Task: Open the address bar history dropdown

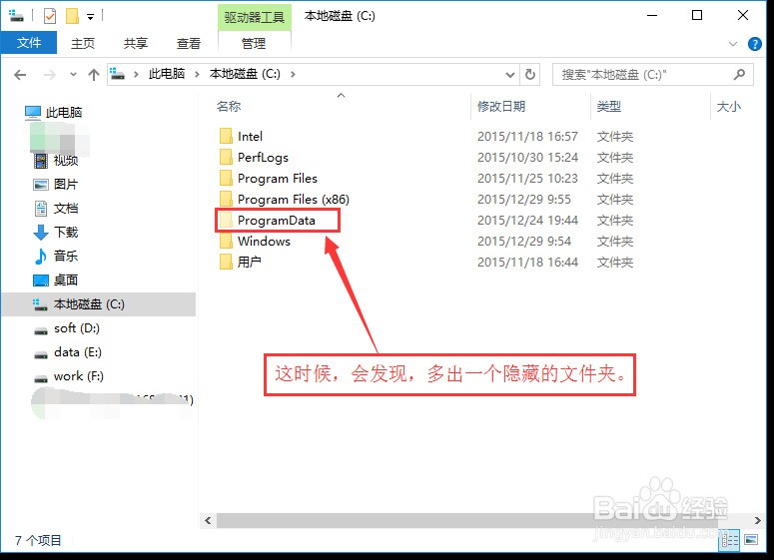Action: click(510, 75)
